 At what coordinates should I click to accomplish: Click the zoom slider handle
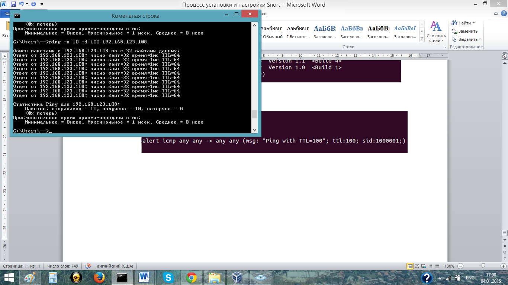[x=483, y=266]
